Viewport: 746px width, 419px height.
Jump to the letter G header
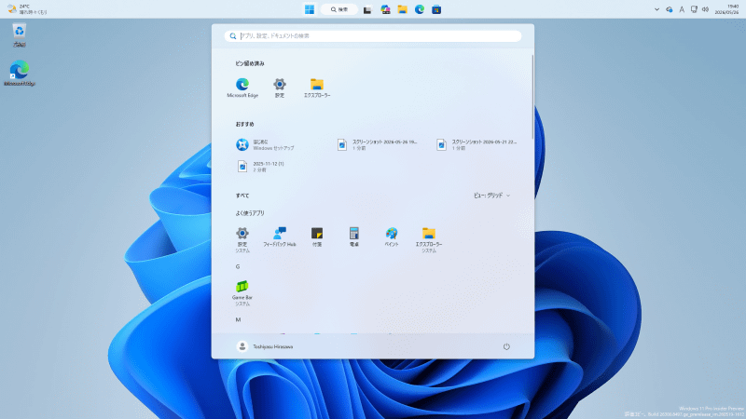238,266
